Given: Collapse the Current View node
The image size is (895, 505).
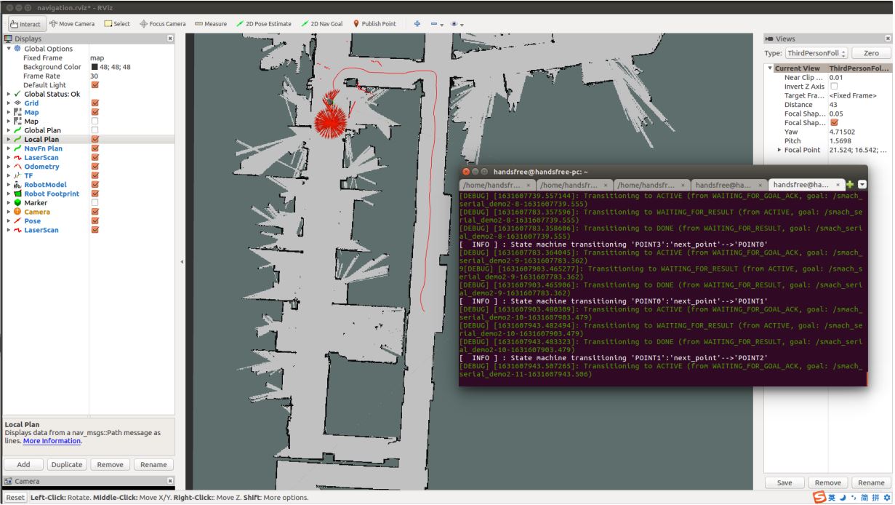Looking at the screenshot, I should pos(770,68).
